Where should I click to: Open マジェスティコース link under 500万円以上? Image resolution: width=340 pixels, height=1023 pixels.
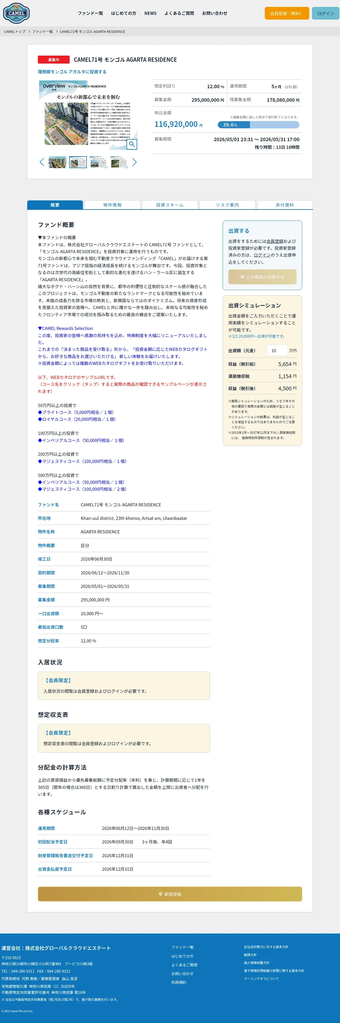coord(82,489)
